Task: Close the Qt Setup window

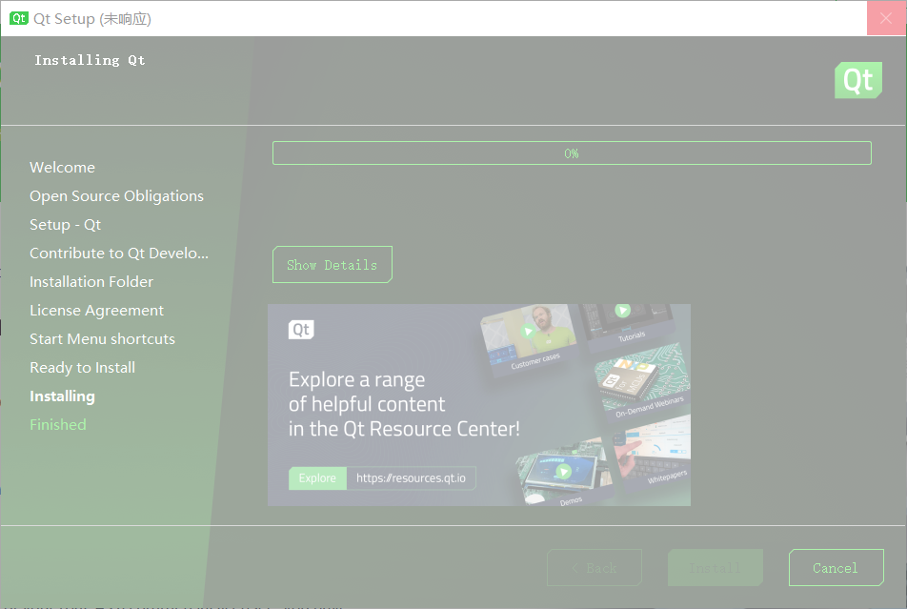Action: tap(886, 18)
